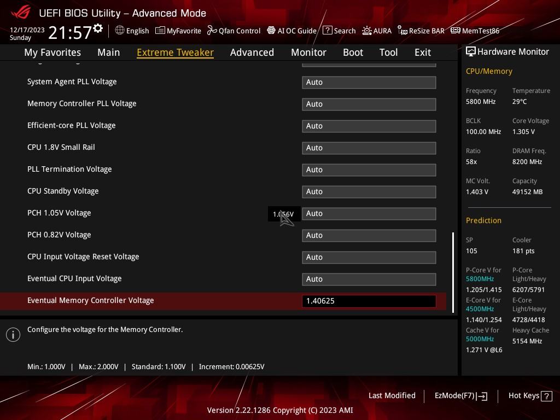Click 1.305 V Core Voltage value

[x=523, y=132]
